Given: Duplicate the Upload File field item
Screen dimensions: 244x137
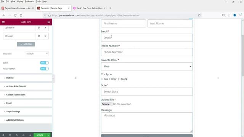Looking at the screenshot, I should click(x=39, y=28).
